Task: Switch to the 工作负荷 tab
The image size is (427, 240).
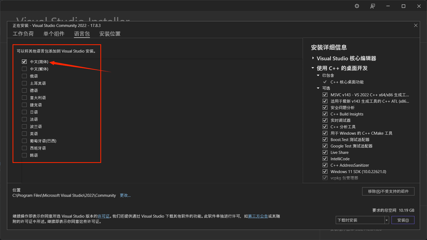Action: click(23, 34)
